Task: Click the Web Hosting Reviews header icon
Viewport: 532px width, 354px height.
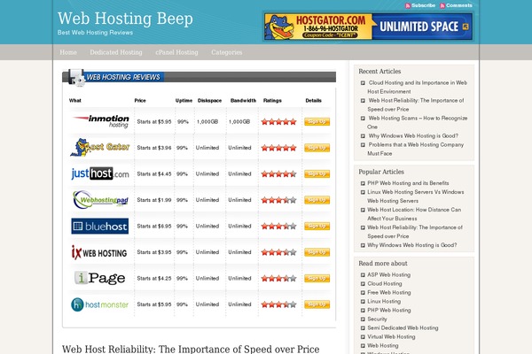Action: click(76, 78)
